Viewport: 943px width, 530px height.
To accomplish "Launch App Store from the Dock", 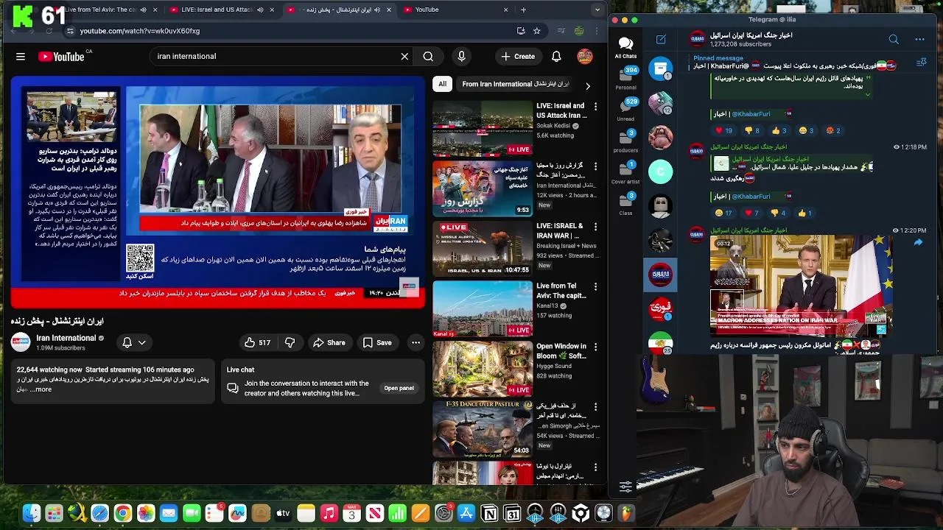I will [x=466, y=513].
